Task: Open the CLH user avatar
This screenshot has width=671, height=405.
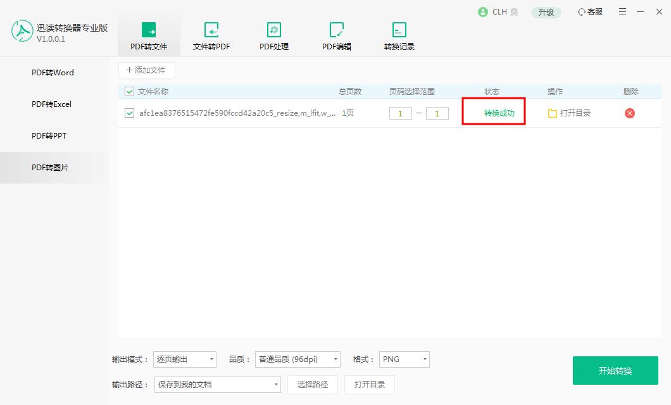Action: (x=482, y=11)
